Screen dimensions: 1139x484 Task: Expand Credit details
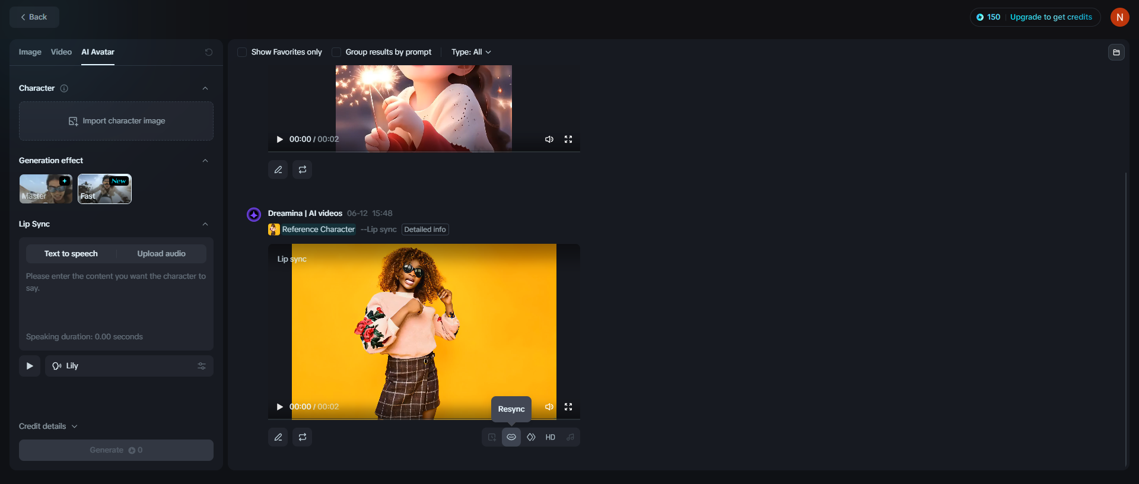click(48, 426)
